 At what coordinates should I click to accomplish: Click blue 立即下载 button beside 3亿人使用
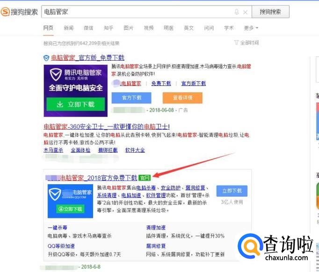point(232,191)
